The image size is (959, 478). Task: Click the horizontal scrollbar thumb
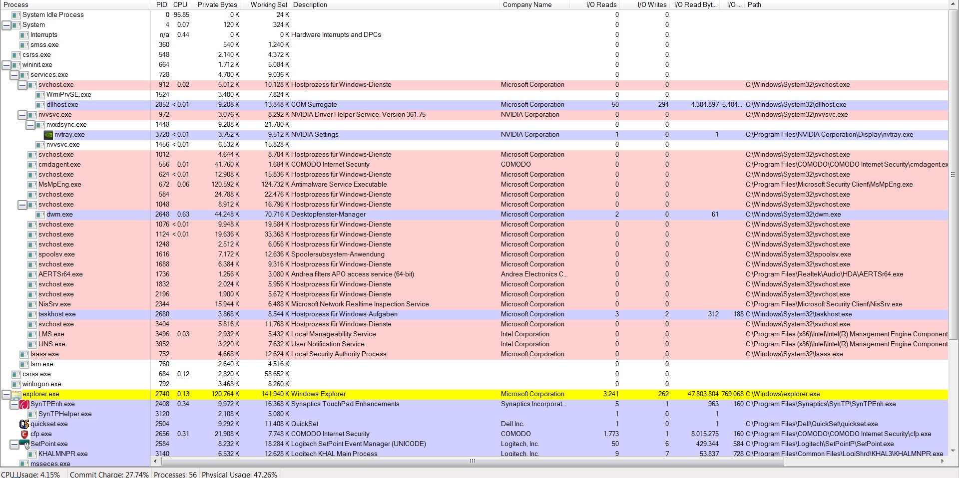pyautogui.click(x=472, y=462)
